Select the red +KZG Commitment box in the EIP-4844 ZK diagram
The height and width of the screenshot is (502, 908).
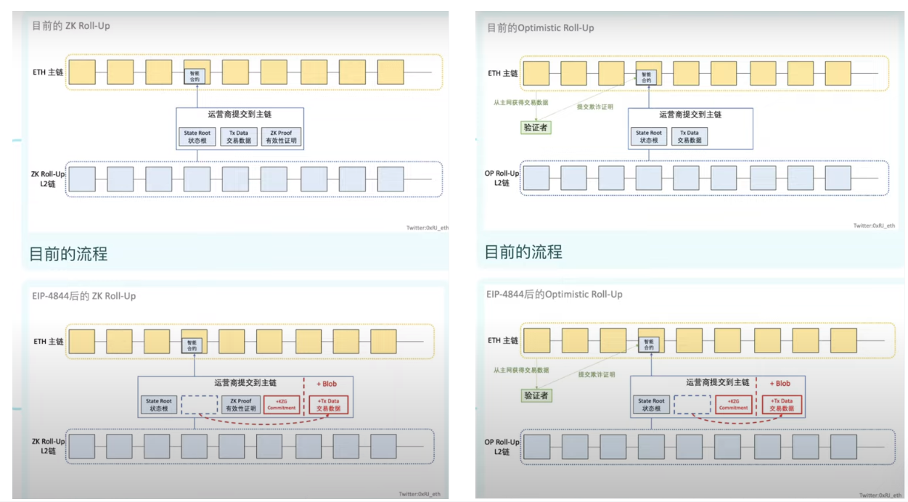(282, 405)
